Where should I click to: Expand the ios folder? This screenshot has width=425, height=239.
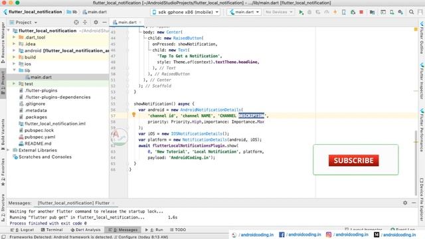(14, 64)
